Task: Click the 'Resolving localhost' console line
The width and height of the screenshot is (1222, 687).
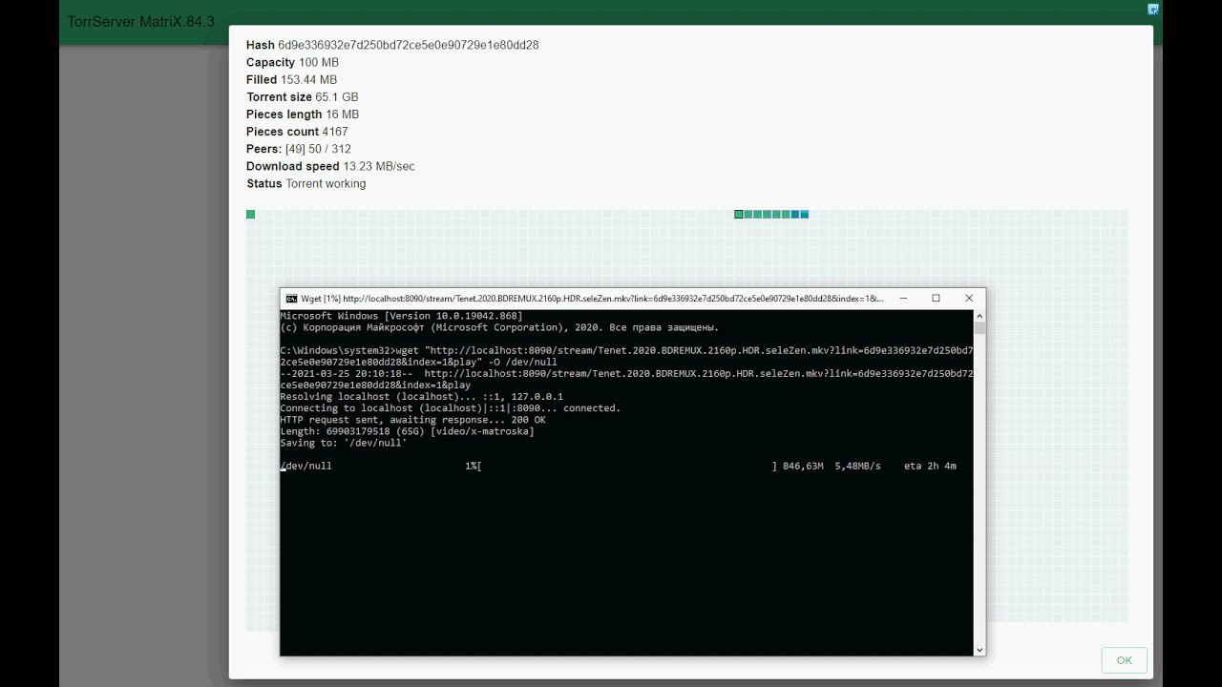Action: [x=421, y=396]
